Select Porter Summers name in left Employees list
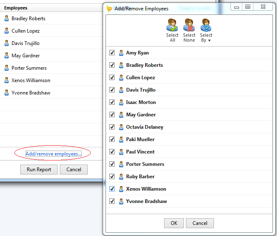The height and width of the screenshot is (236, 277). (29, 68)
